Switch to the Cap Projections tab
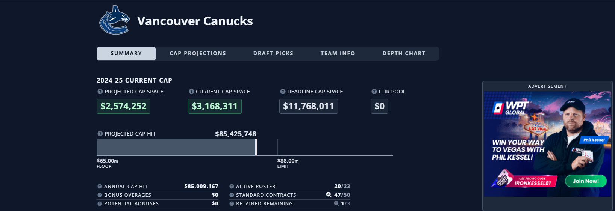 tap(198, 54)
